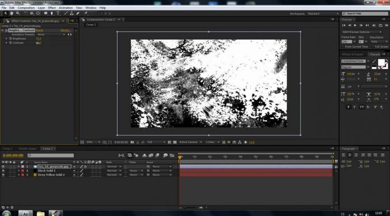Open the viewer magnification dropdown
The height and width of the screenshot is (216, 390).
click(93, 142)
